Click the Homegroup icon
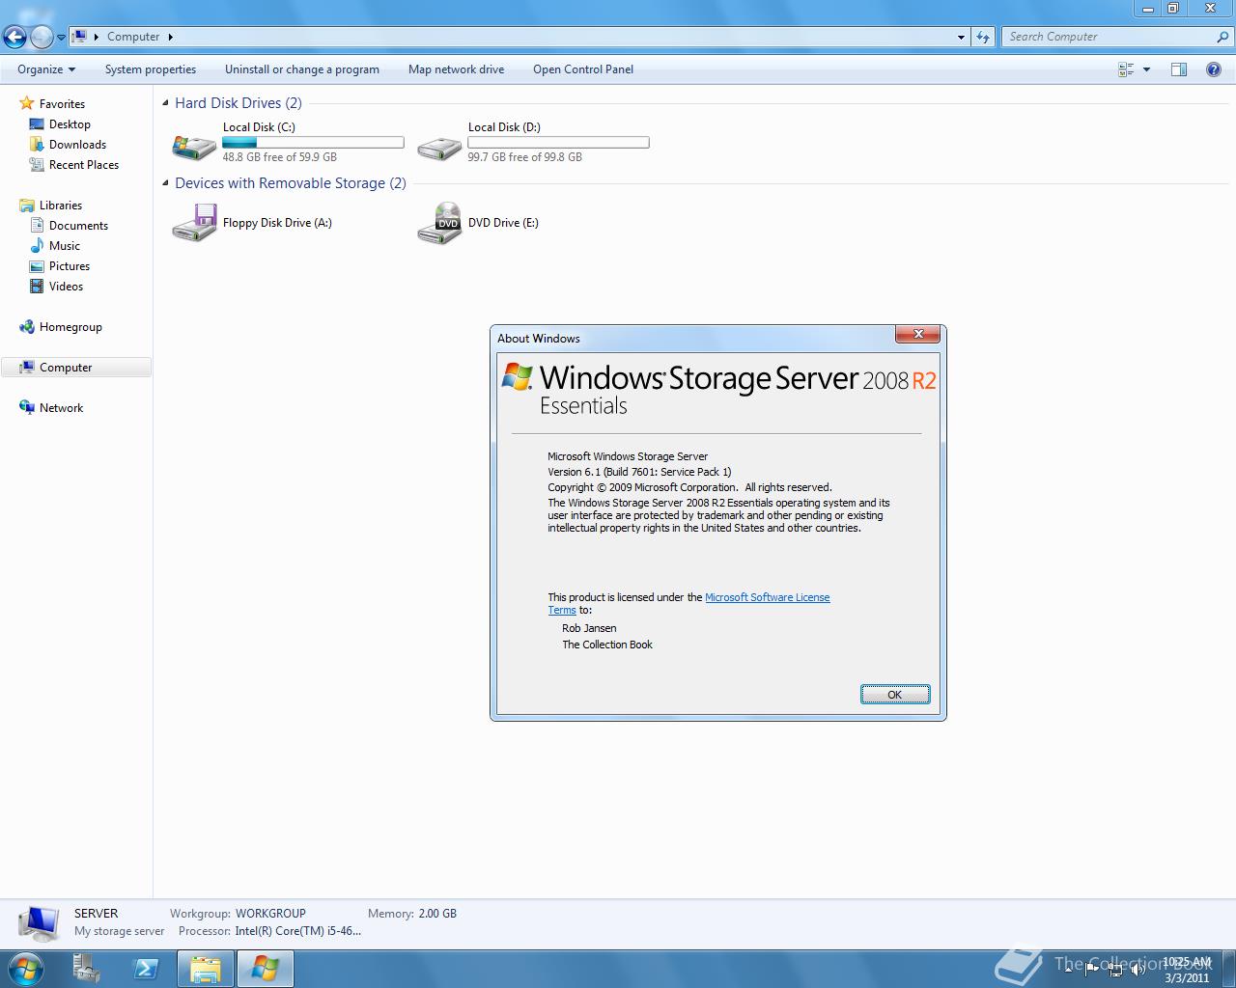 (x=27, y=327)
